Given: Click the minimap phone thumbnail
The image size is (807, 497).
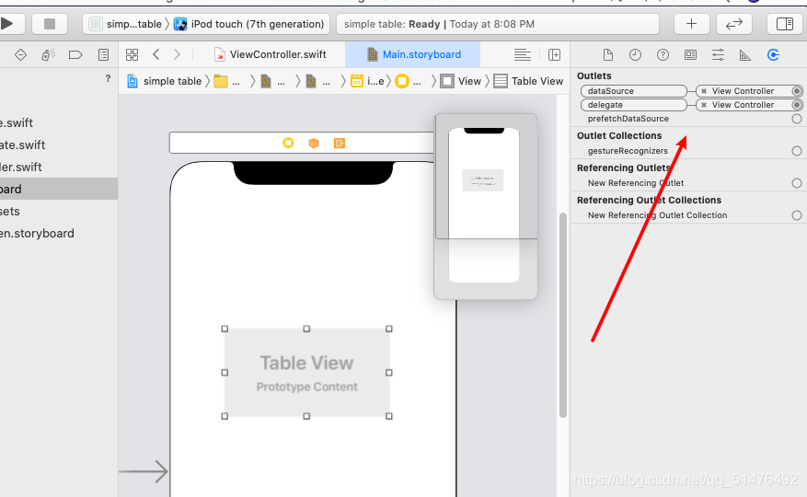Looking at the screenshot, I should tap(484, 205).
